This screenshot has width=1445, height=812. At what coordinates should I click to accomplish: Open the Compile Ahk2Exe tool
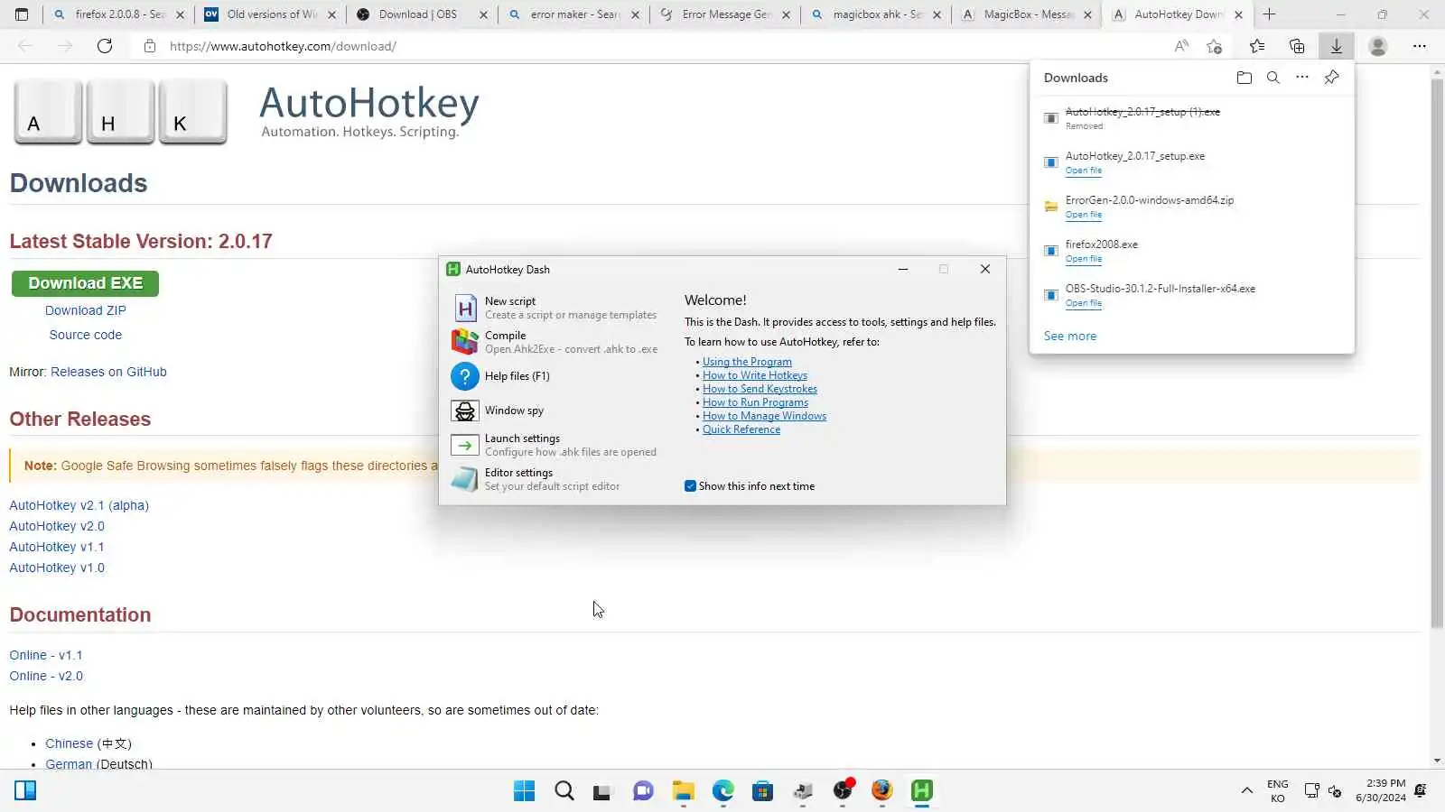[555, 342]
